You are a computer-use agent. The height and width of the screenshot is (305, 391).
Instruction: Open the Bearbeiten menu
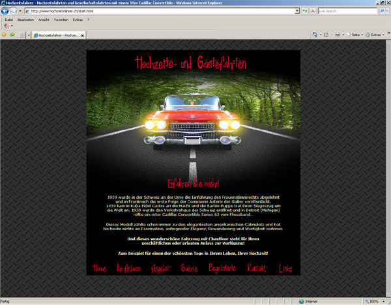point(25,20)
